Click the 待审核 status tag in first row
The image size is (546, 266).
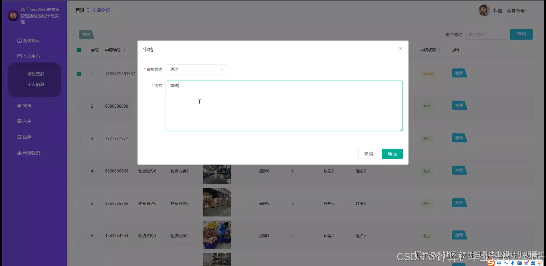coord(428,74)
